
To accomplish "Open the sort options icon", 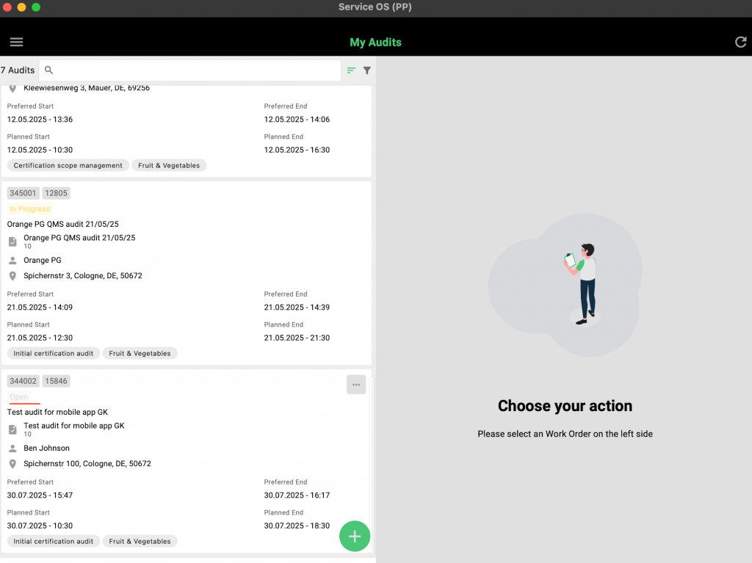I will click(351, 70).
